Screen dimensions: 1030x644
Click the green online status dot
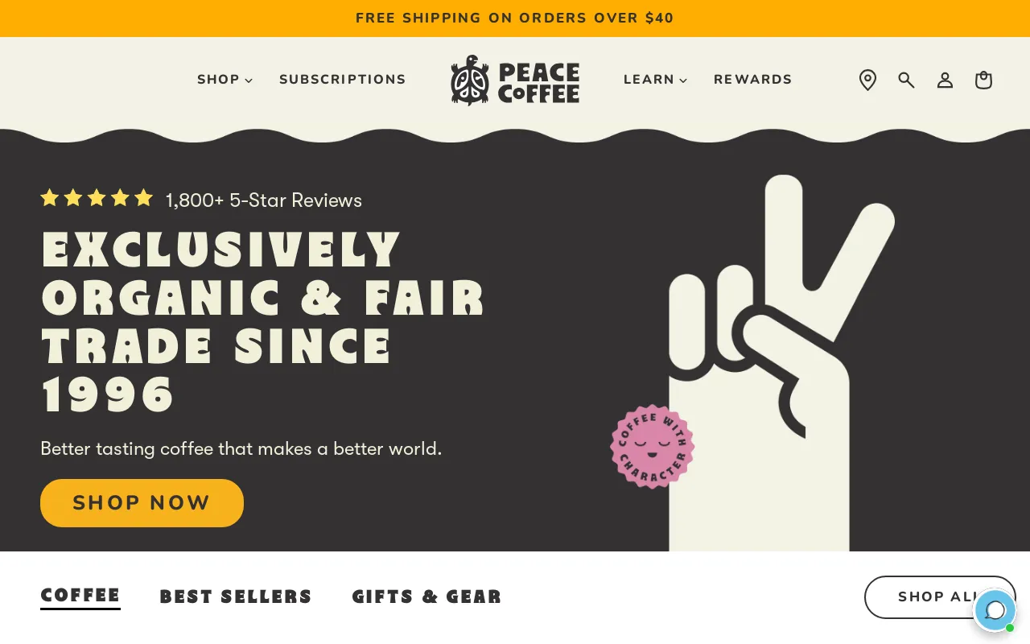click(x=1009, y=627)
